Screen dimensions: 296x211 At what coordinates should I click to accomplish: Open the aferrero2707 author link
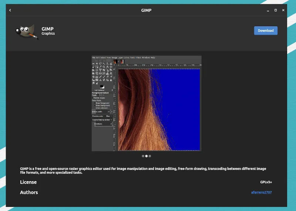[261, 193]
